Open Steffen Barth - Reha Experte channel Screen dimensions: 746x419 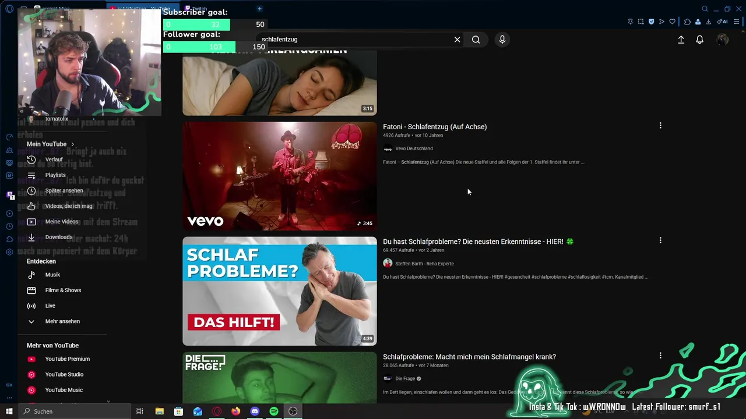(424, 264)
